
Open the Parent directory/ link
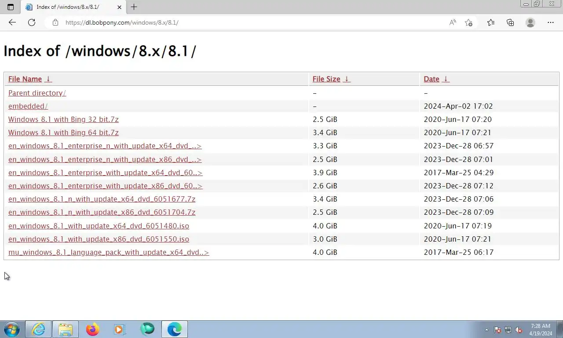[37, 93]
